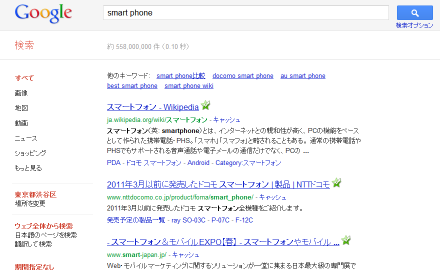Screen dimensions: 440x270
Task: Click the 翻訳して検索 option
Action: coord(33,244)
